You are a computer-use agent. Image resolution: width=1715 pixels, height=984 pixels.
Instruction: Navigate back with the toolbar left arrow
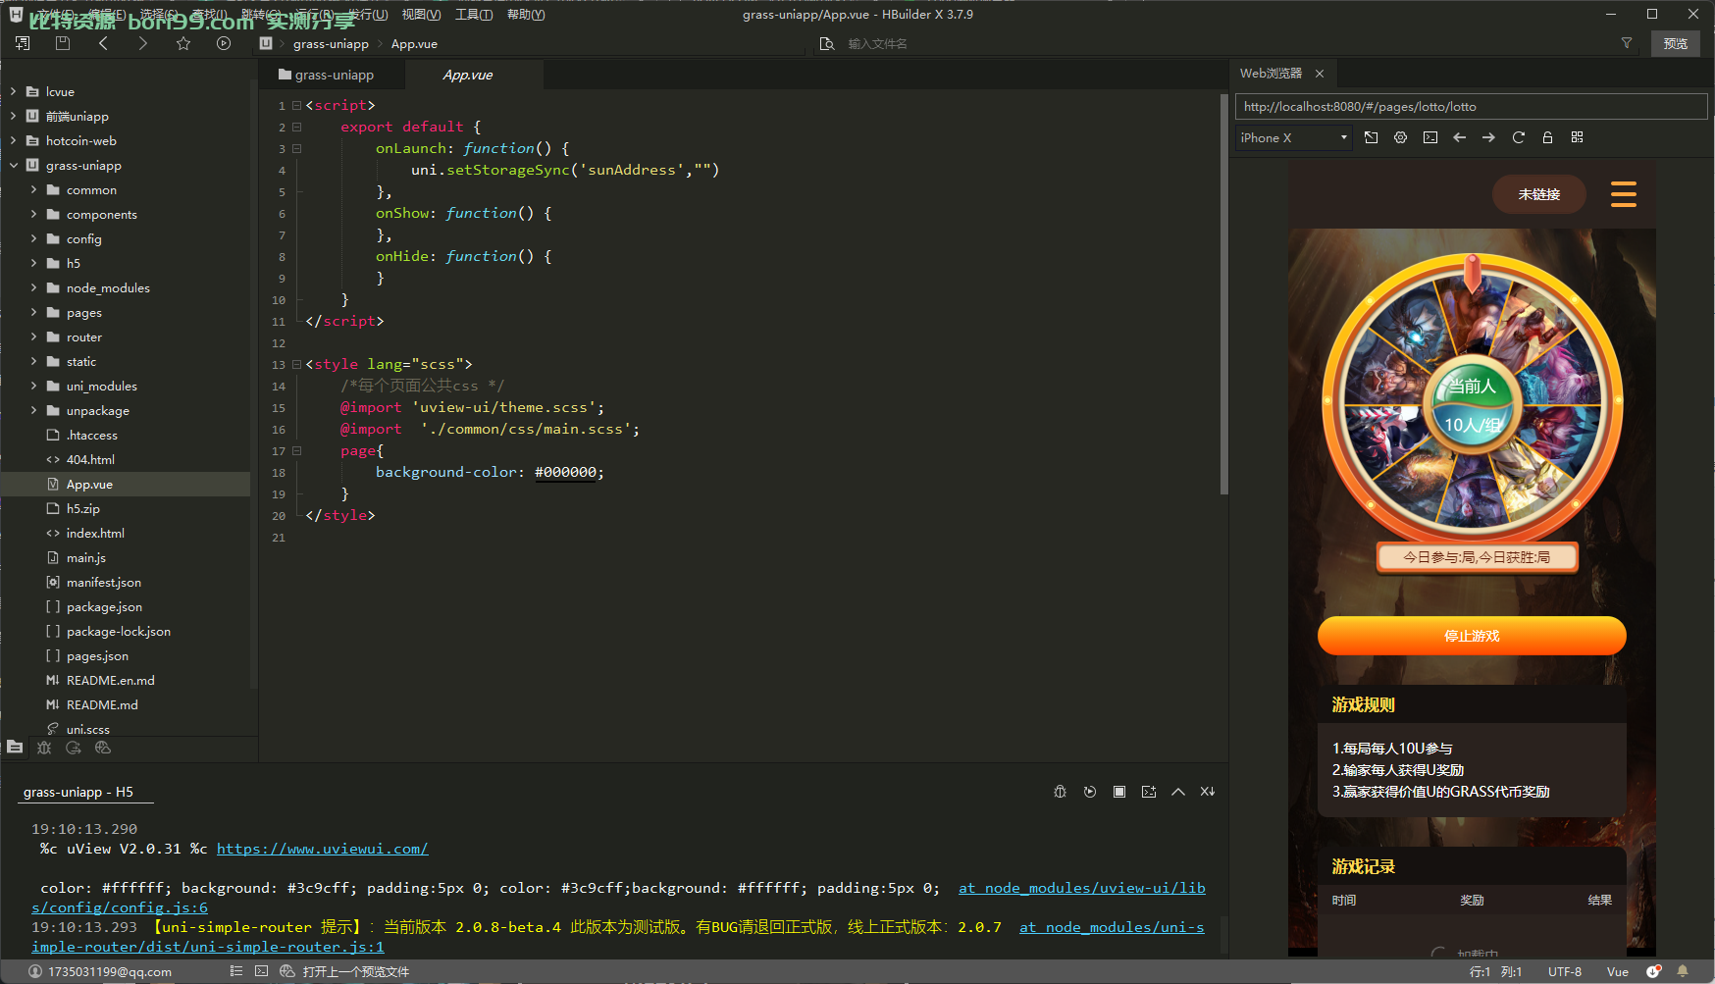103,43
